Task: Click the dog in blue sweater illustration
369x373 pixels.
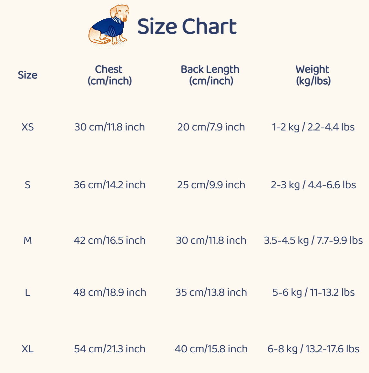Action: tap(109, 25)
